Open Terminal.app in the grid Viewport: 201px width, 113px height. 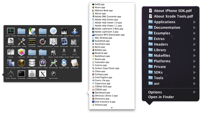coord(21,74)
